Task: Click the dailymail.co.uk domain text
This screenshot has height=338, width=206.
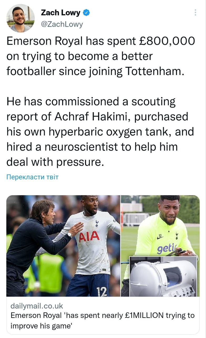Action: (37, 306)
